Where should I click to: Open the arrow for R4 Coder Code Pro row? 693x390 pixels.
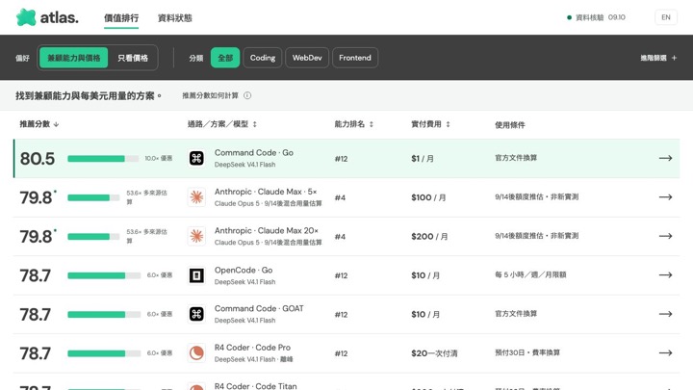point(666,352)
